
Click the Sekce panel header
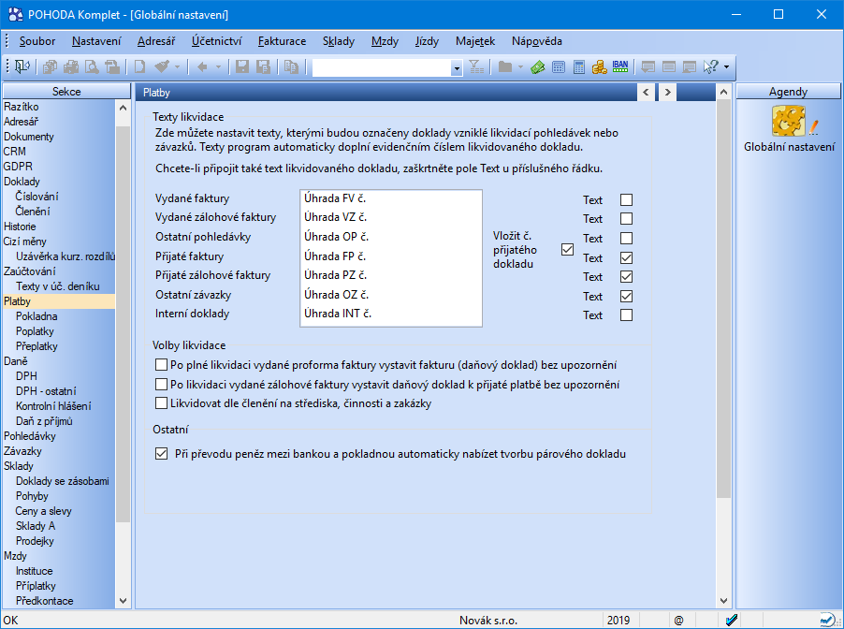pos(66,92)
